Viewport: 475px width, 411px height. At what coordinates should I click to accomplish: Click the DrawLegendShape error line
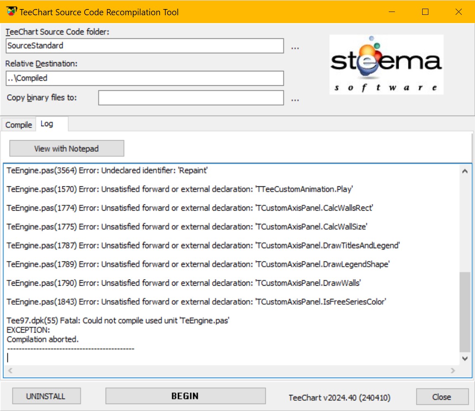pyautogui.click(x=198, y=264)
